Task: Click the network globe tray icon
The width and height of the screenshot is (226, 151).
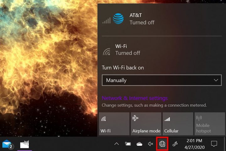Action: (162, 144)
